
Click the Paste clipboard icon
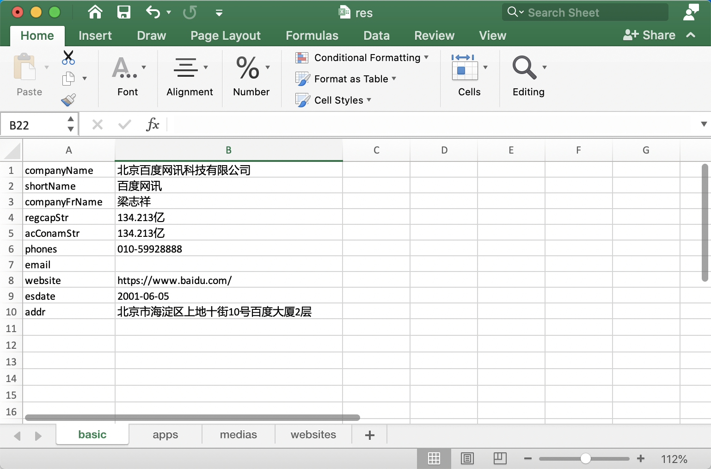tap(25, 67)
